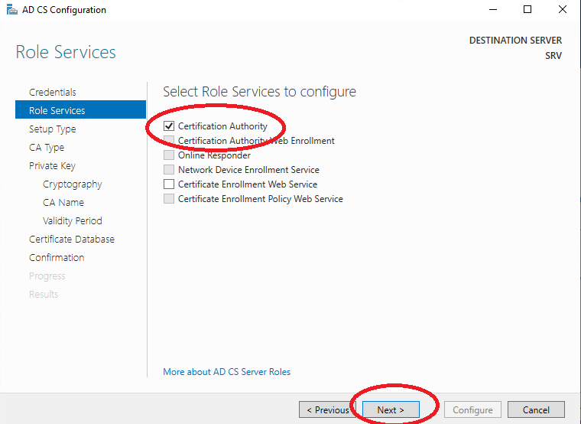Screen dimensions: 581x424
Task: Cancel the AD CS Configuration wizard
Action: (x=536, y=409)
